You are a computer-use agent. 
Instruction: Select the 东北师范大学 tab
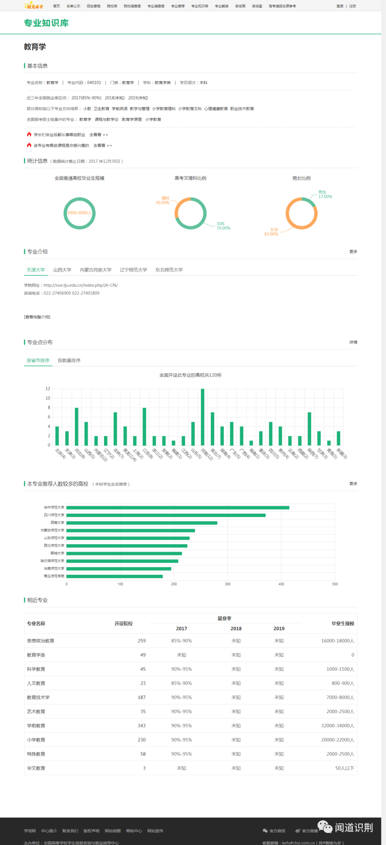point(169,270)
